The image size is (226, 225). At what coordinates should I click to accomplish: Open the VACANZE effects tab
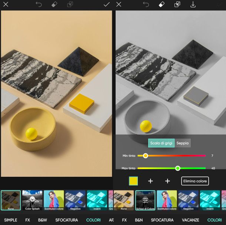tap(190, 220)
